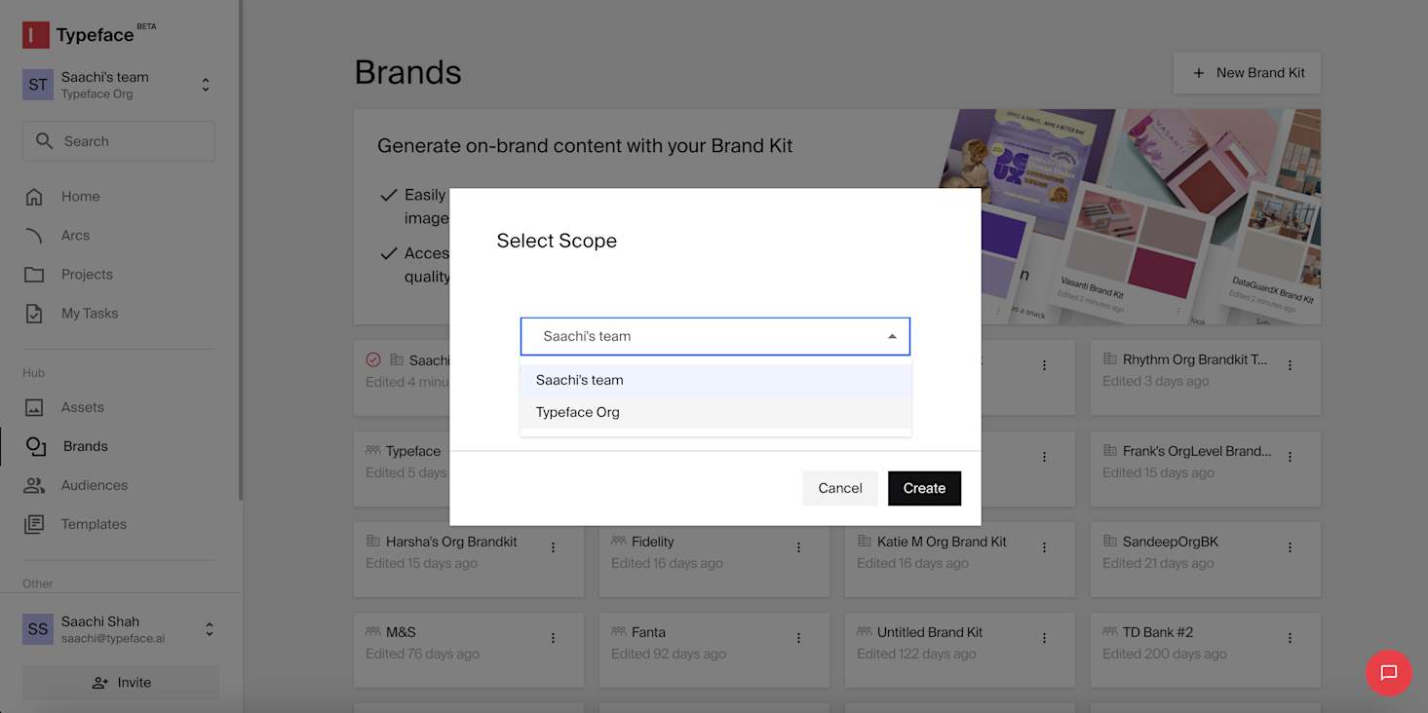Click New Brand Kit button
The height and width of the screenshot is (713, 1428).
1248,72
